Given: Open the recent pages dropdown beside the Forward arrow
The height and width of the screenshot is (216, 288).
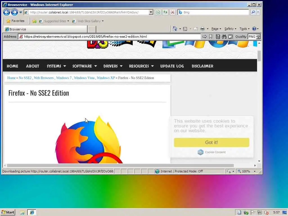Looking at the screenshot, I should [x=21, y=12].
